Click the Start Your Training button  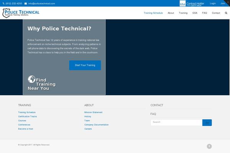85,65
